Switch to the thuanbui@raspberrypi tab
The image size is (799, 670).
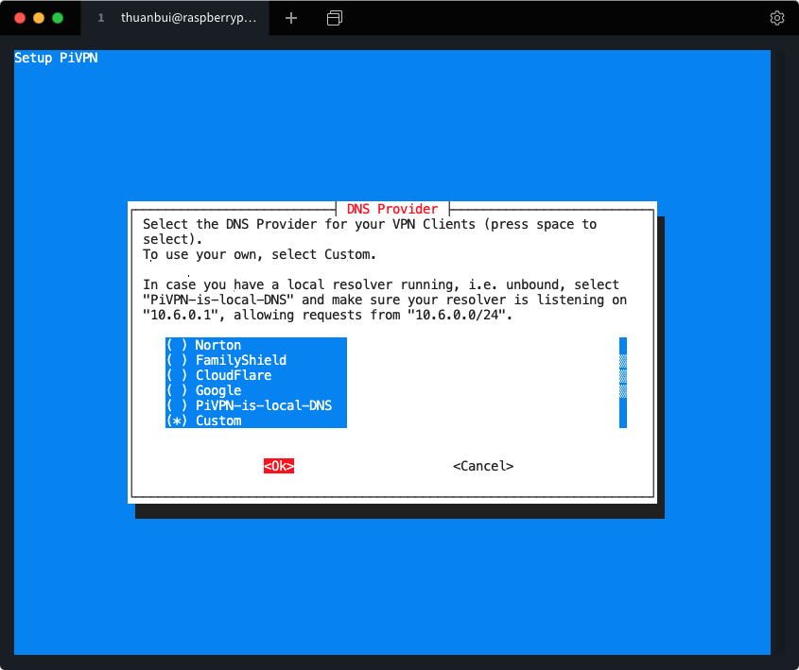pyautogui.click(x=188, y=18)
